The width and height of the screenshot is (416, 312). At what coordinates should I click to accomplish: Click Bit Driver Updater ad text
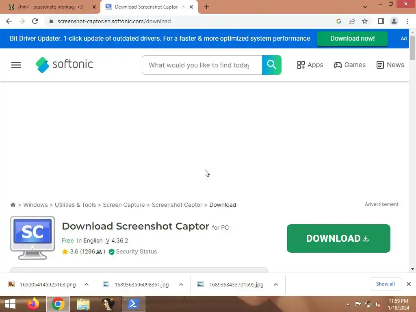click(x=160, y=39)
